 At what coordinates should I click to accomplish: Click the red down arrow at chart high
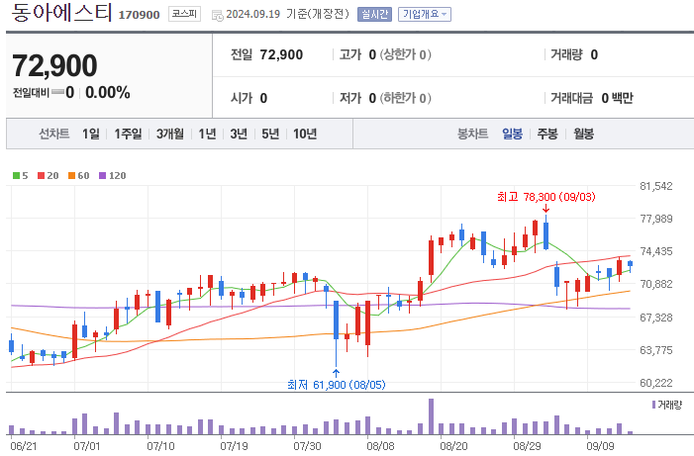pyautogui.click(x=546, y=209)
